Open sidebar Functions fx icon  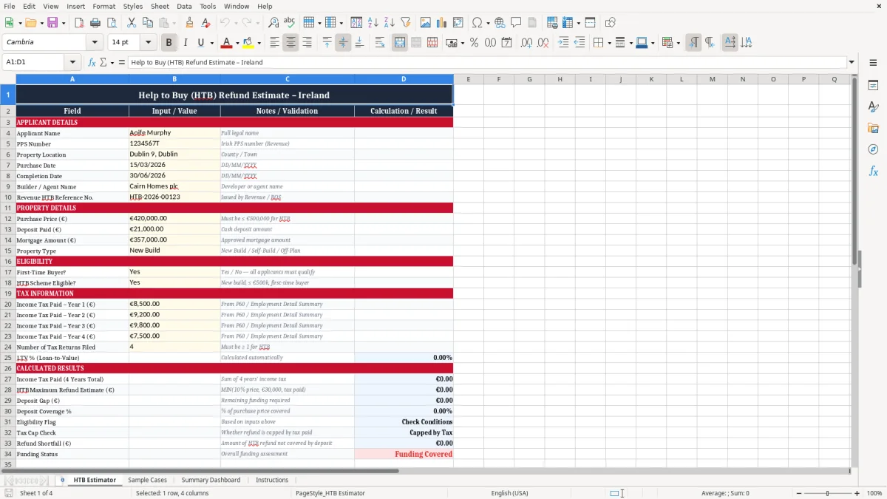pyautogui.click(x=873, y=171)
